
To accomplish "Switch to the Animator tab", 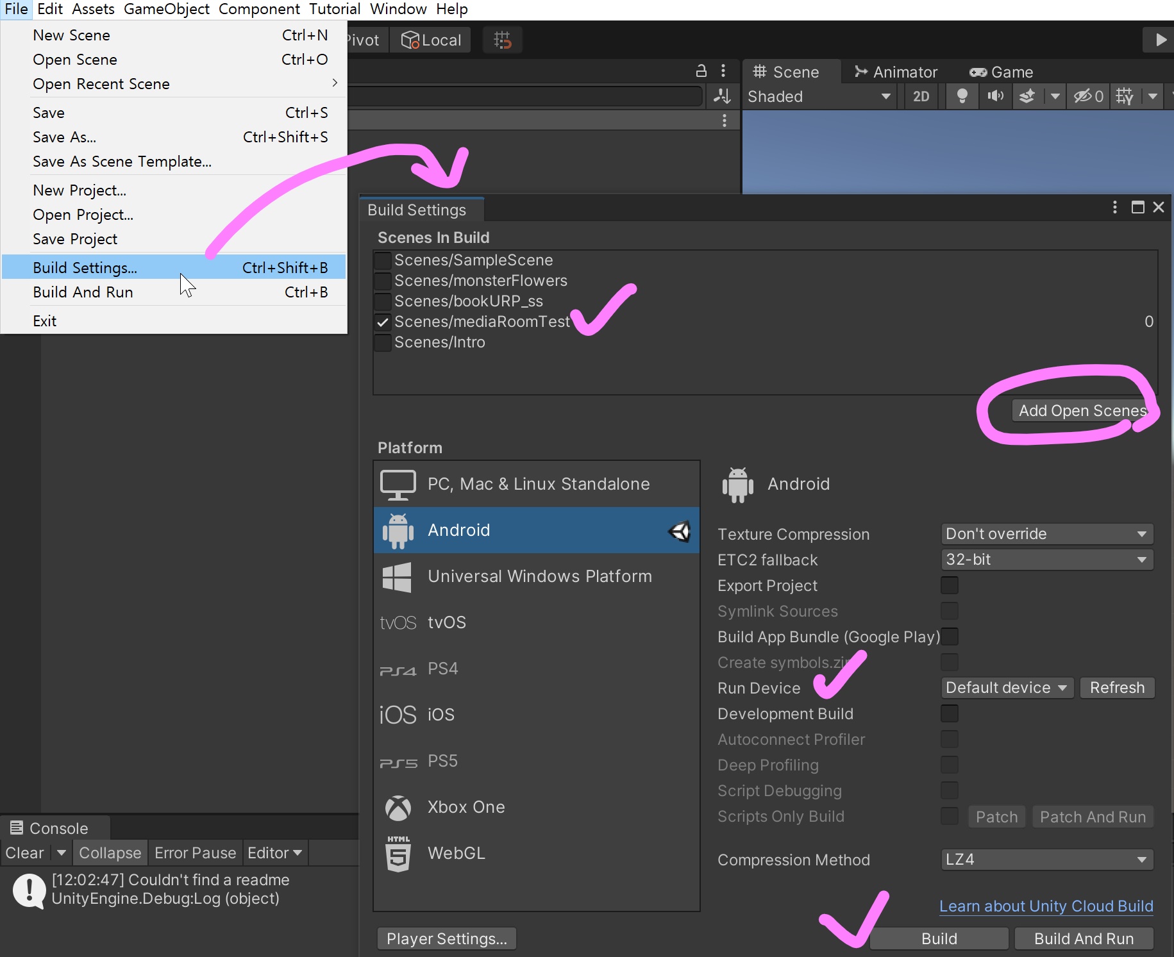I will coord(896,72).
